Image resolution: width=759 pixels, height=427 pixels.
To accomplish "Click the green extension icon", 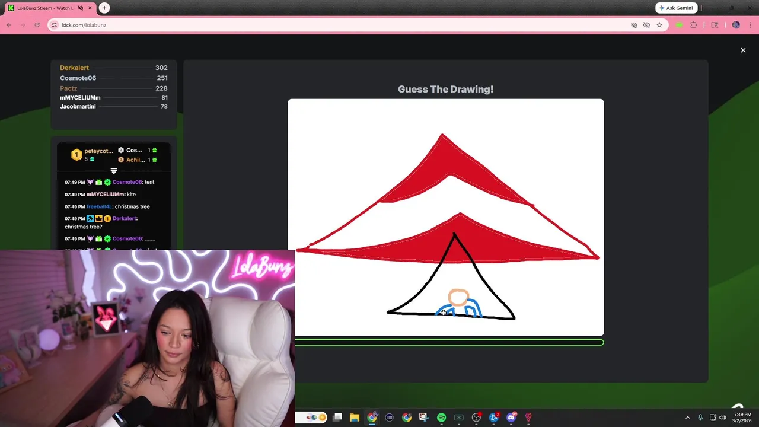I will click(680, 25).
